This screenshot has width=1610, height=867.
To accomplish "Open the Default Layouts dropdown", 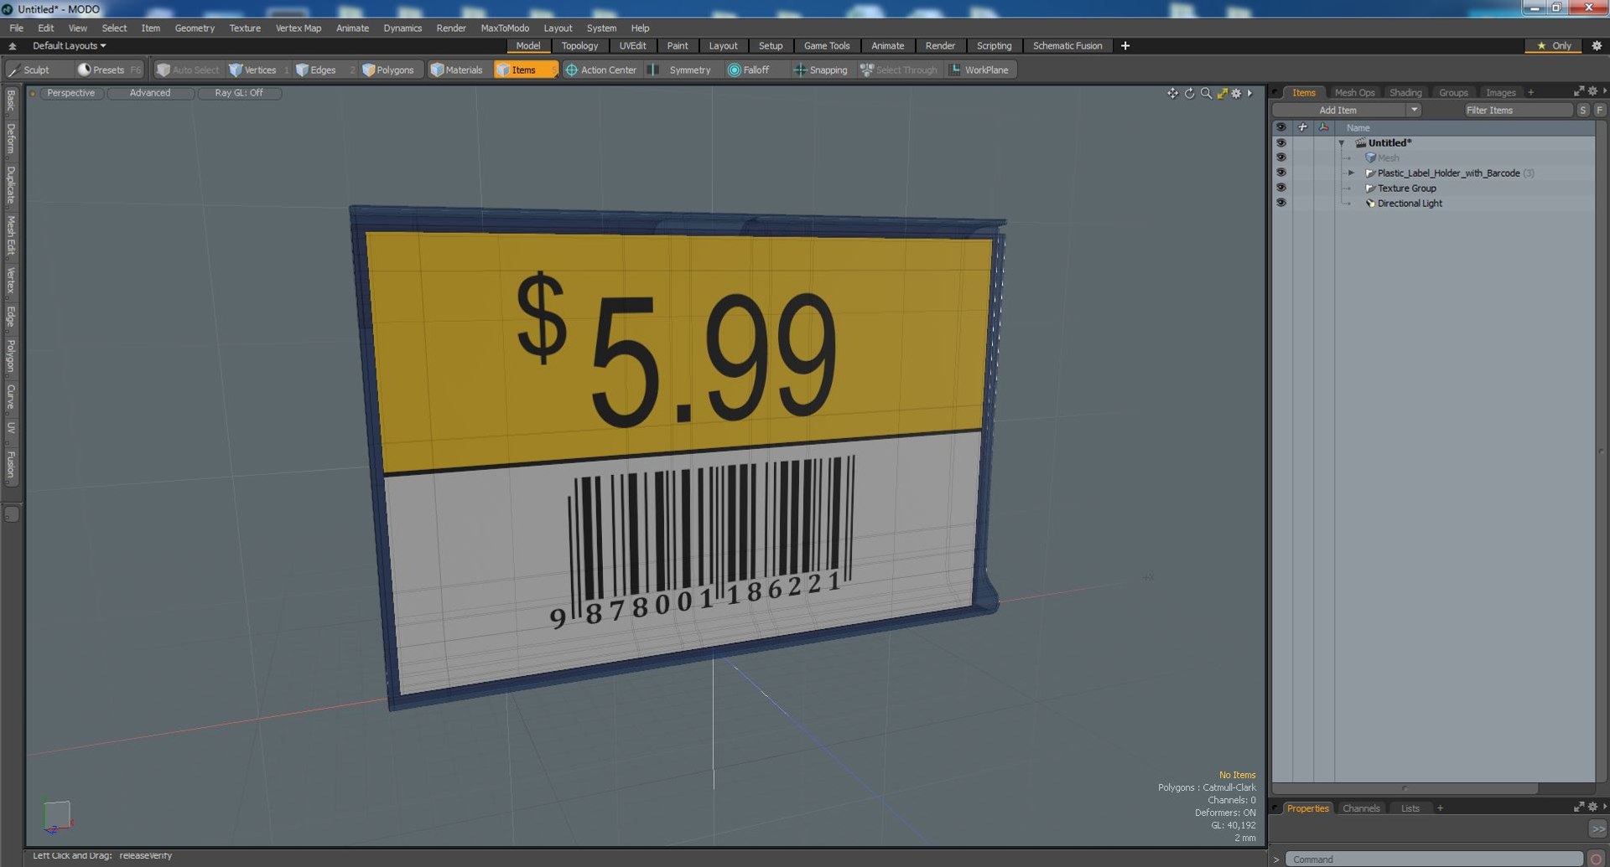I will click(x=69, y=46).
